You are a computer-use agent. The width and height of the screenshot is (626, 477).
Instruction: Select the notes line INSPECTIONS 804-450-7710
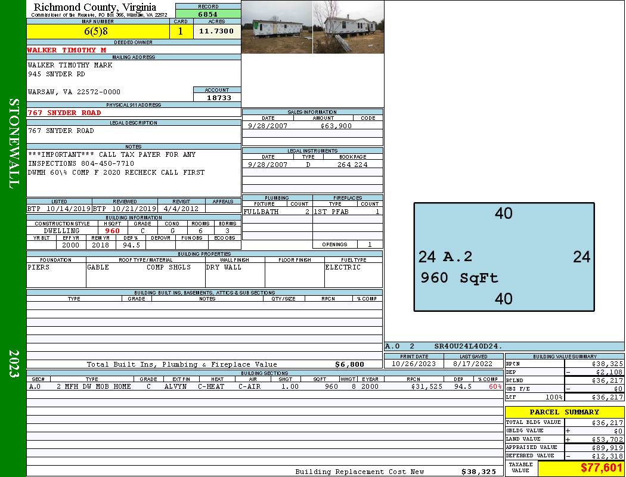tap(81, 163)
